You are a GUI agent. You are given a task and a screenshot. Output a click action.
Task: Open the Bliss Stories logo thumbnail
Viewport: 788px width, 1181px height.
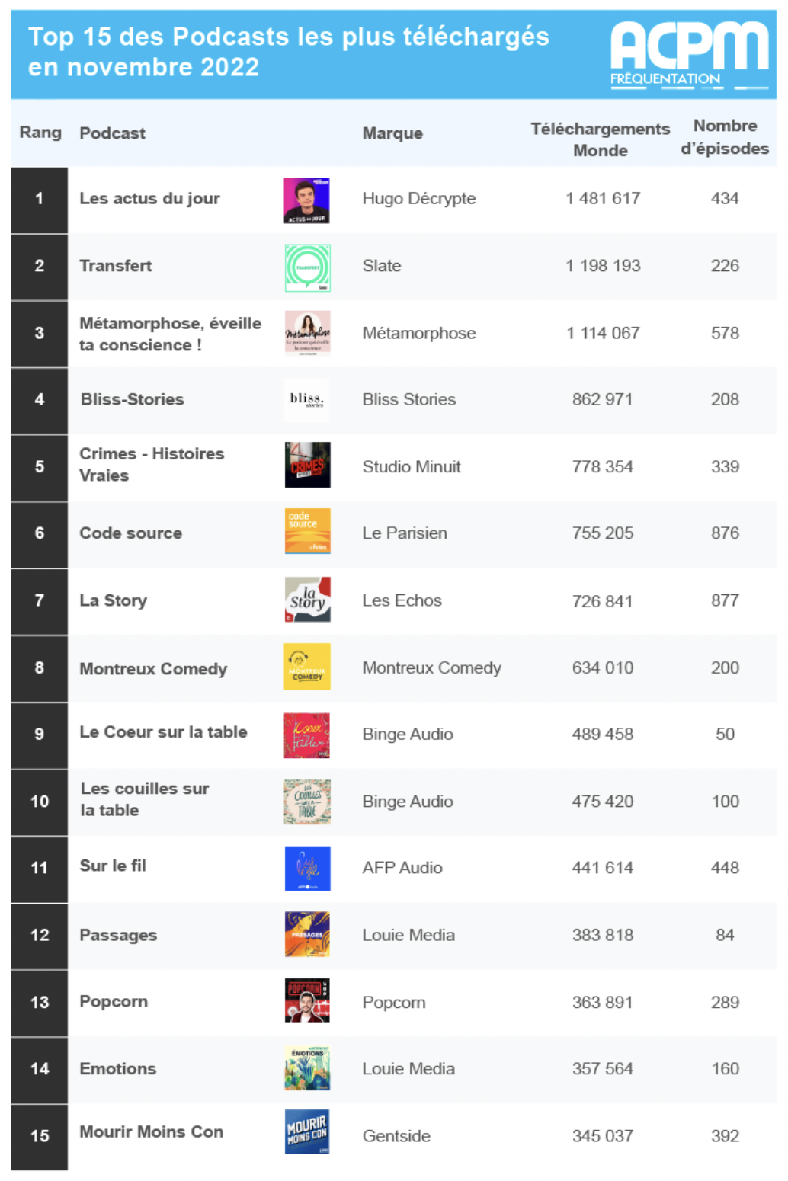(307, 400)
